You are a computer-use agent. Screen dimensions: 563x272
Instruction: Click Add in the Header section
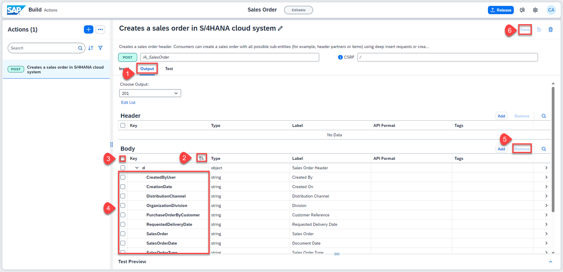click(501, 116)
